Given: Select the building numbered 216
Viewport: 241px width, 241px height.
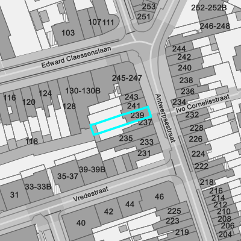Looking at the screenshot, I should click(x=216, y=190).
